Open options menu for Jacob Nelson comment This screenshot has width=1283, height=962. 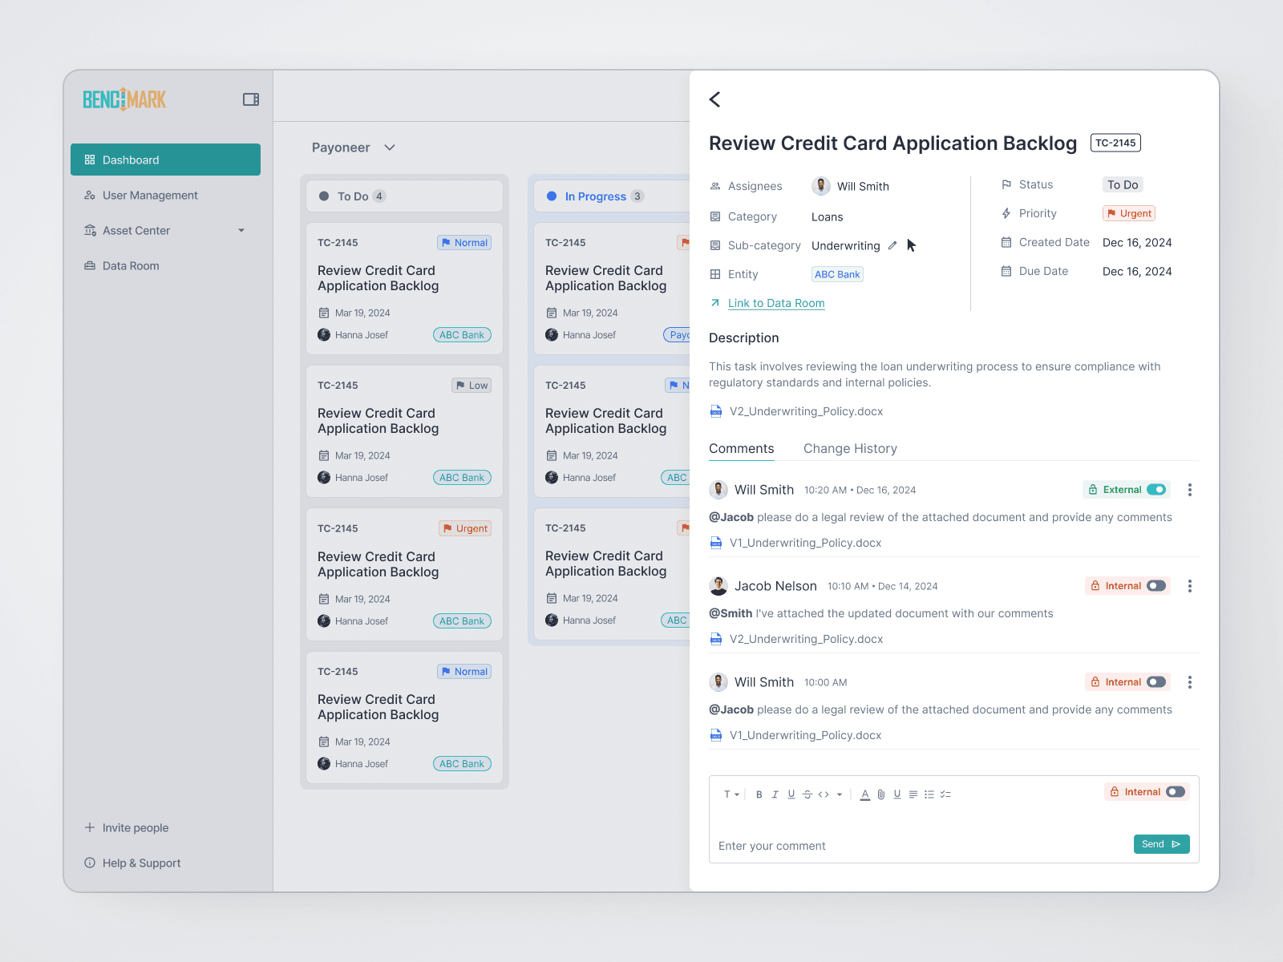click(1190, 586)
